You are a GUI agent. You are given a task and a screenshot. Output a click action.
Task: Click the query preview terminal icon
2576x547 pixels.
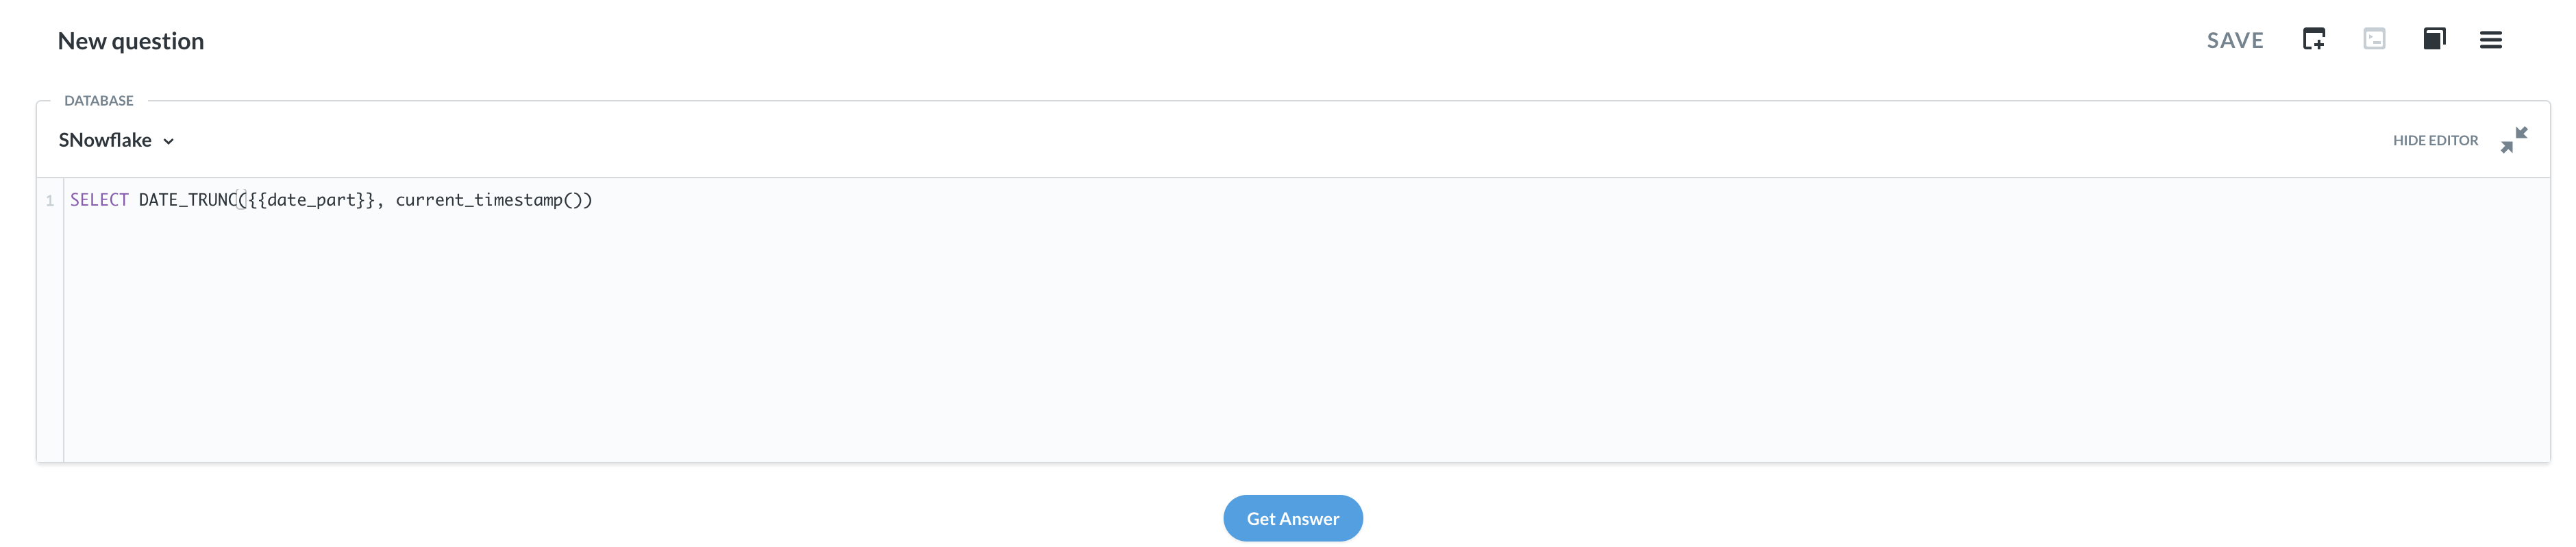point(2375,39)
